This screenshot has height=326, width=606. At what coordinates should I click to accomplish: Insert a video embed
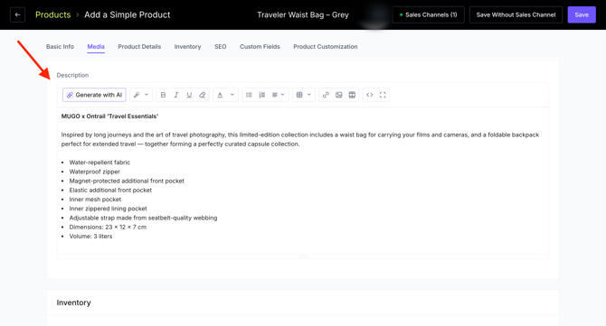tap(352, 95)
